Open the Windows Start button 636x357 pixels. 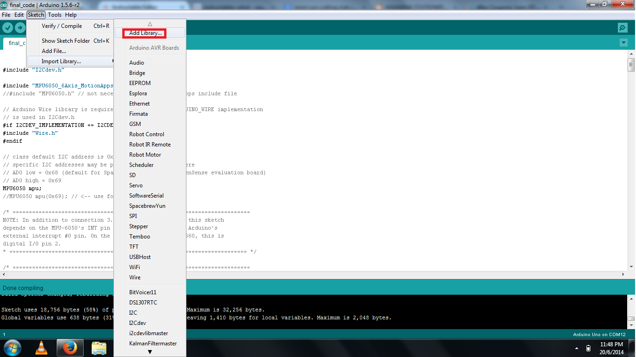click(x=12, y=348)
